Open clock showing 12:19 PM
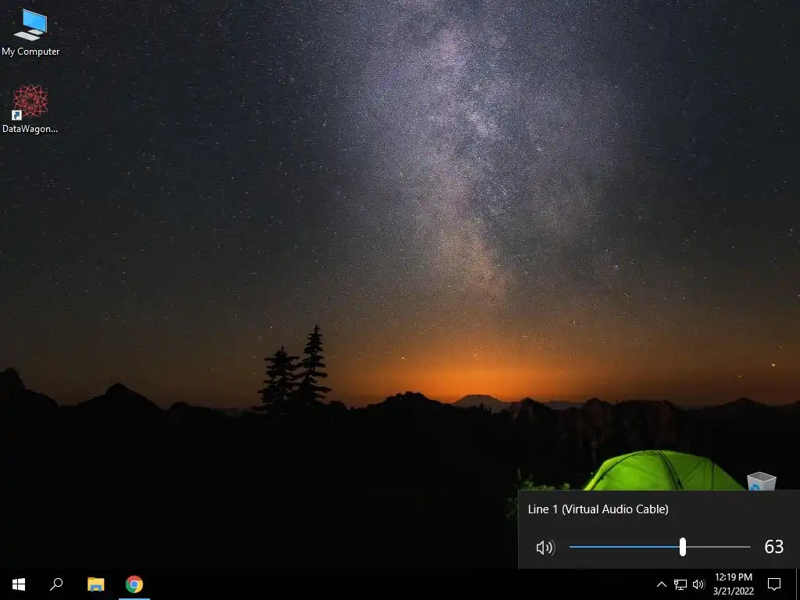Viewport: 800px width, 600px height. 733,584
